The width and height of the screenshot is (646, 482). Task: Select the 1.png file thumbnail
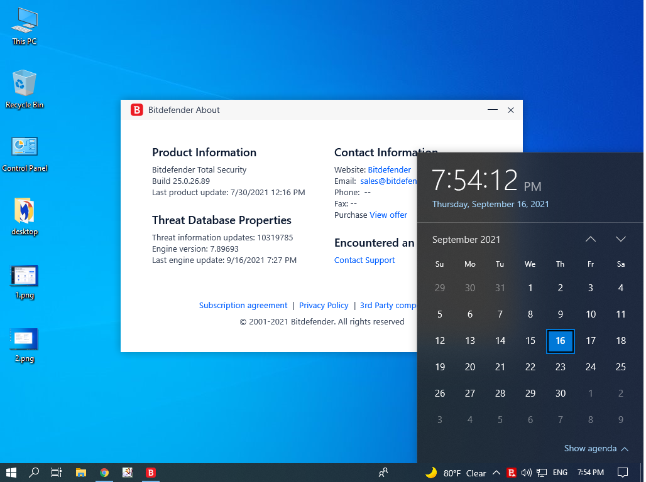[x=25, y=282]
